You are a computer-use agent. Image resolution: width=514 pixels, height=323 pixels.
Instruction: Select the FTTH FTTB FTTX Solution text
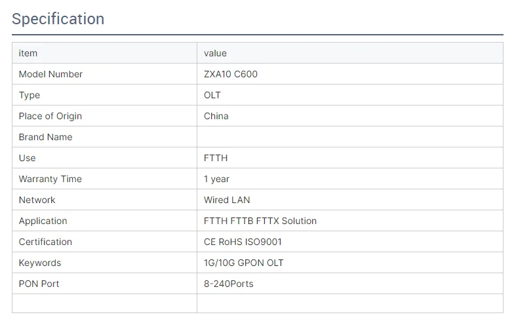[260, 221]
